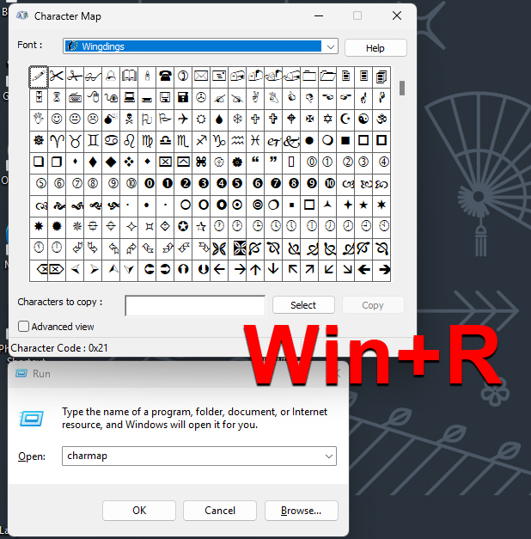Enable the Advanced view checkbox
Image resolution: width=531 pixels, height=539 pixels.
tap(24, 327)
